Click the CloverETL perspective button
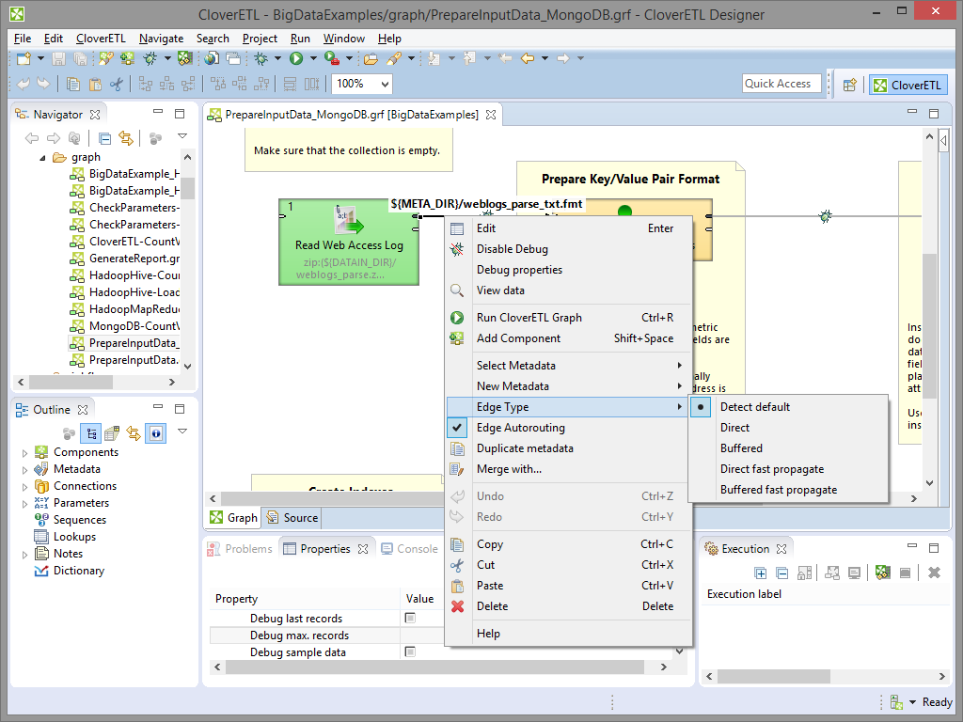The height and width of the screenshot is (722, 963). coord(907,85)
